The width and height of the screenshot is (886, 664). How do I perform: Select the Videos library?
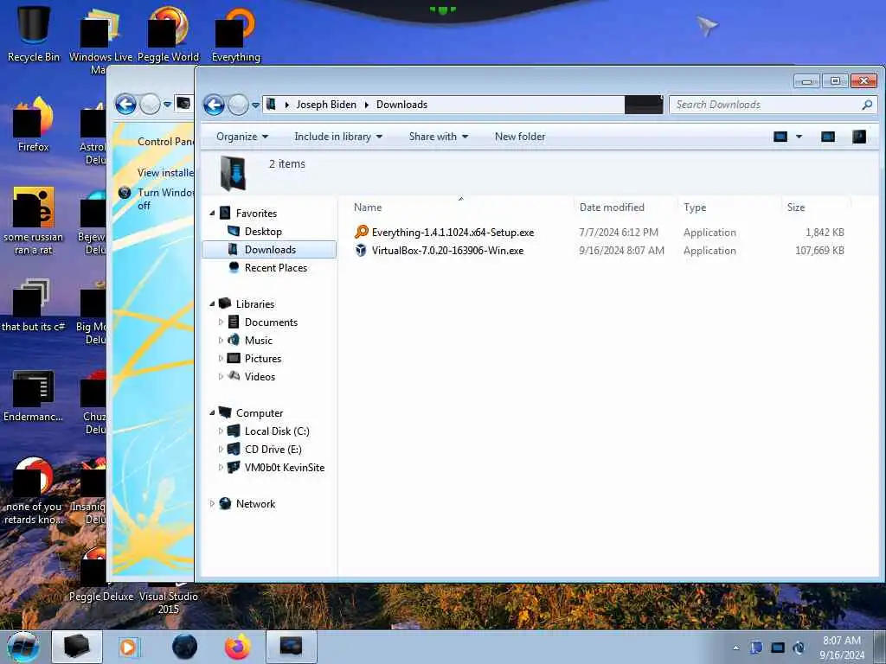(260, 376)
